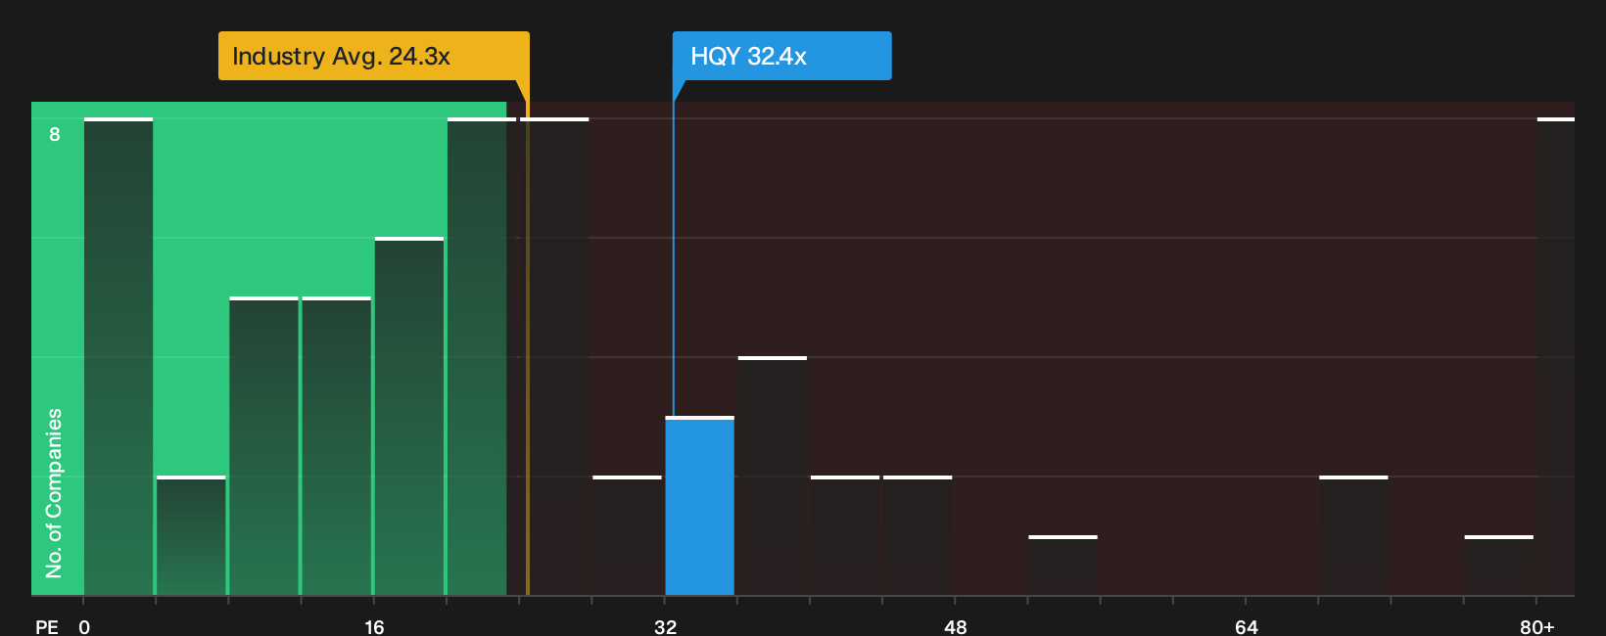
Task: Select the blue HQY highlighted bar
Action: click(699, 506)
